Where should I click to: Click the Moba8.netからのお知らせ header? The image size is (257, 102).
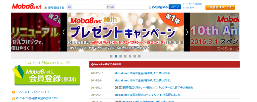click(164, 64)
